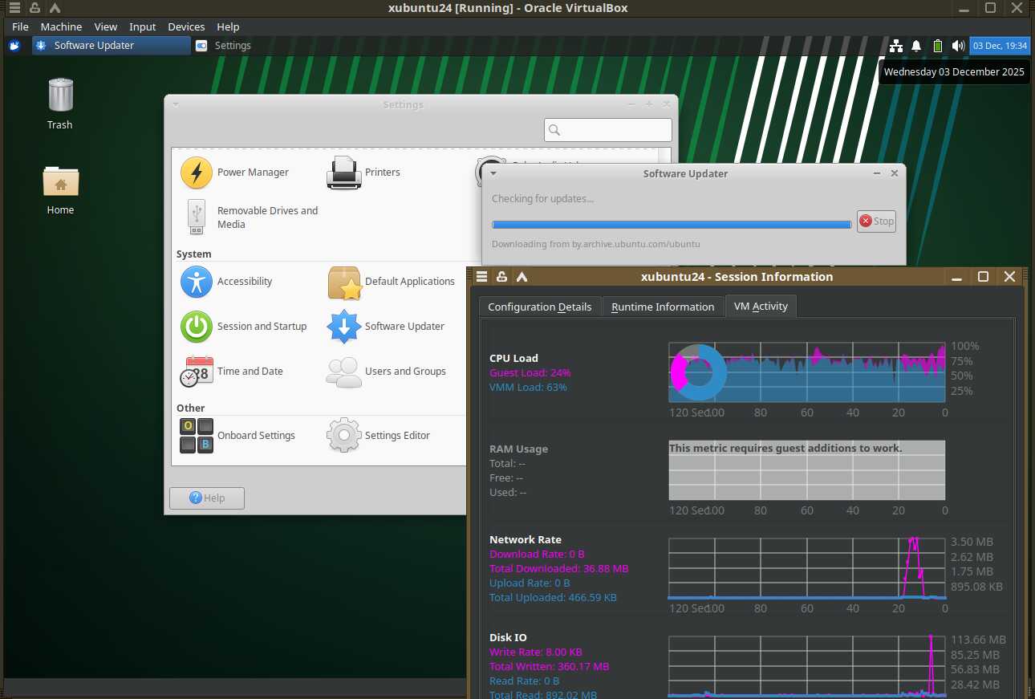
Task: Switch to the Configuration Details tab
Action: point(540,307)
